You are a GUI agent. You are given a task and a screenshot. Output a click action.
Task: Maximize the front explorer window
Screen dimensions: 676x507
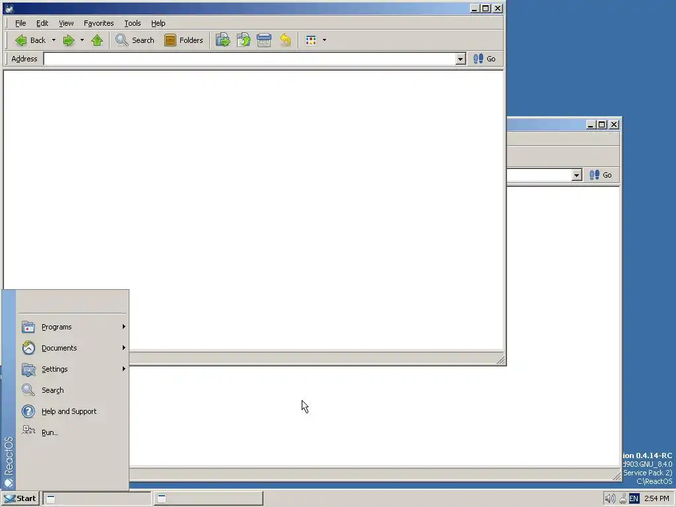tap(485, 8)
